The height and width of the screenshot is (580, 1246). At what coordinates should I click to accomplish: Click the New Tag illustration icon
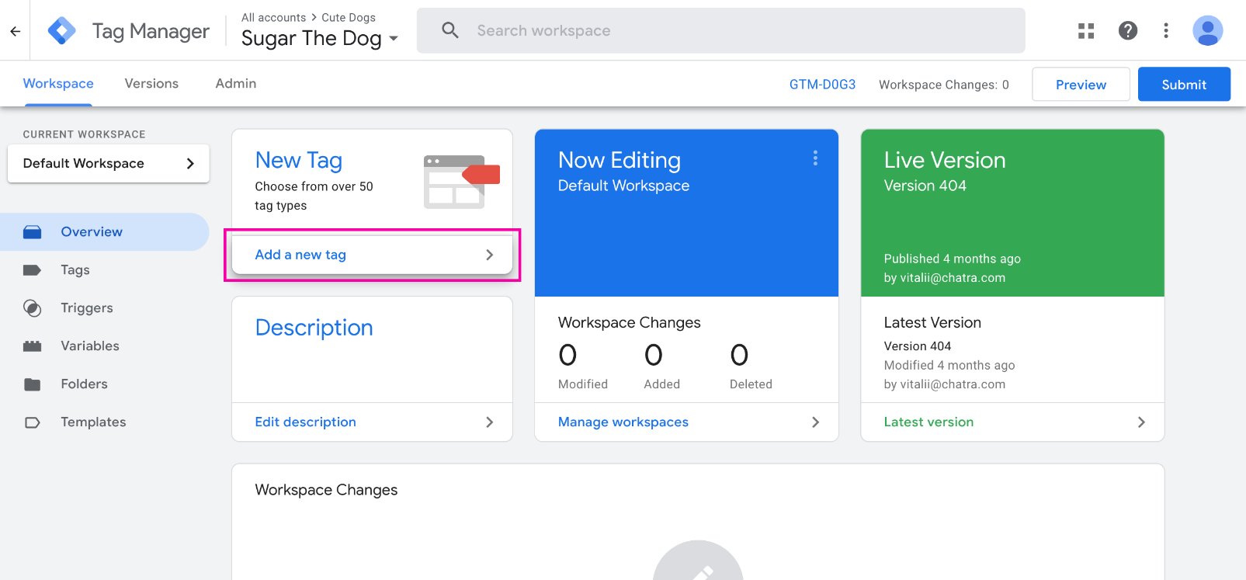click(x=461, y=182)
